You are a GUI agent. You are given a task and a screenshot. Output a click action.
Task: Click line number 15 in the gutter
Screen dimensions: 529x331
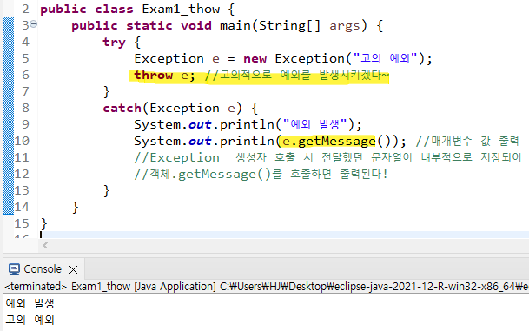point(22,223)
